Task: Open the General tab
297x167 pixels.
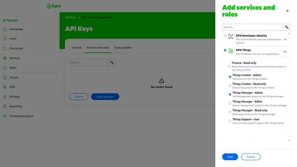Action: coord(76,48)
